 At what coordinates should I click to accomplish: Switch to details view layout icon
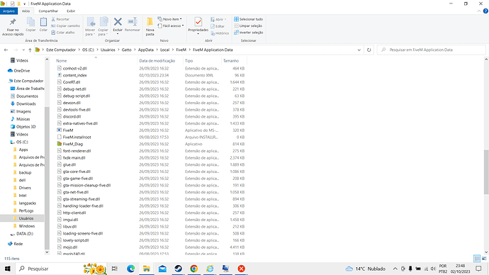[x=477, y=259]
